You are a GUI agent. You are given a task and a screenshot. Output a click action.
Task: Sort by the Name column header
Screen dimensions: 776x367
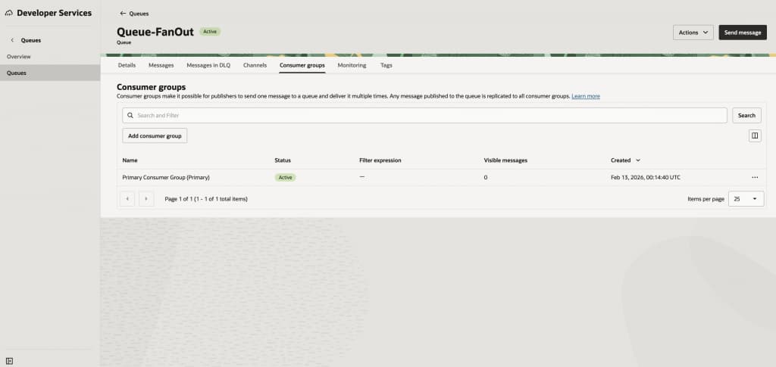coord(130,160)
